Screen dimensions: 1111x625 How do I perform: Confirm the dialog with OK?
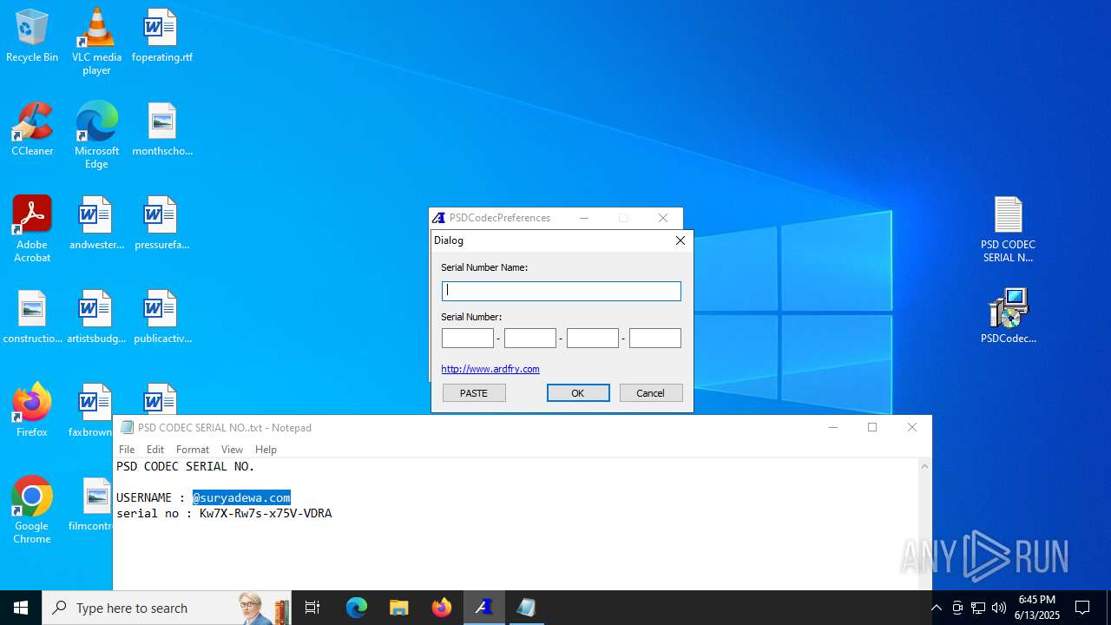click(578, 393)
